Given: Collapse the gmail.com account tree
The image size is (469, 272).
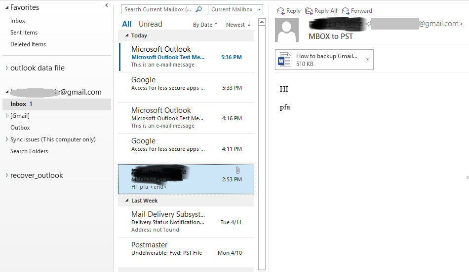Looking at the screenshot, I should tap(7, 92).
